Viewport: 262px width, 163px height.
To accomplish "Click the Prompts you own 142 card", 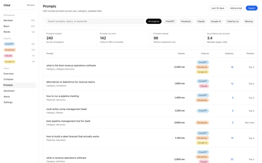I will 123,38.
